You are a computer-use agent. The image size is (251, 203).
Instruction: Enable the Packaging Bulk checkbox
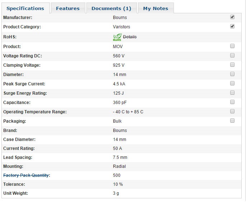tap(232, 121)
